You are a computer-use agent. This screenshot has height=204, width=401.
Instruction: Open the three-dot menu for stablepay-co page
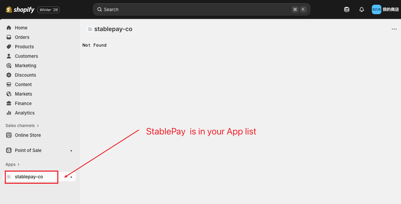point(394,29)
